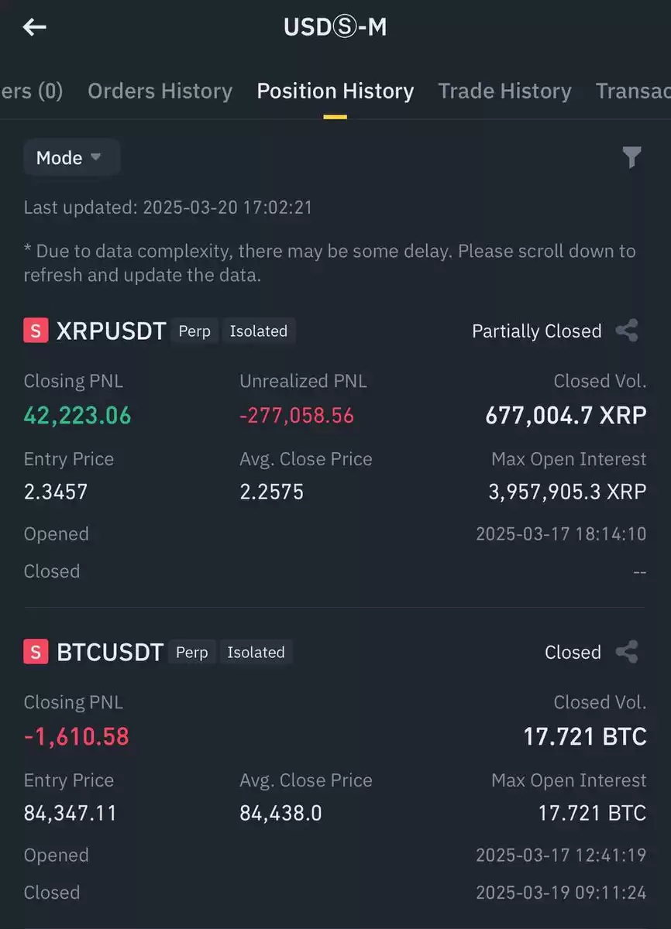671x929 pixels.
Task: Tap the red S badge beside BTCUSDT
Action: [x=36, y=652]
